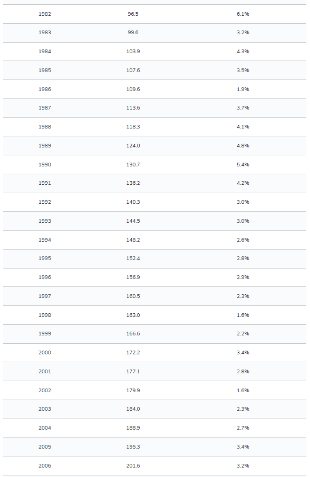Click the 177.1 index value
The image size is (310, 477).
pyautogui.click(x=133, y=372)
